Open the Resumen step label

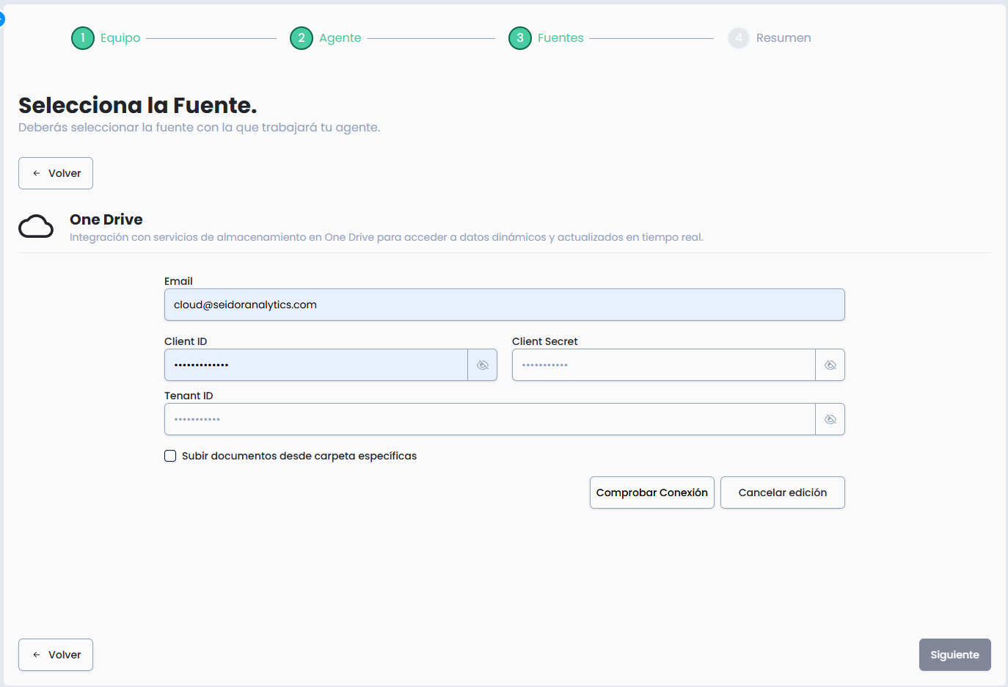784,38
